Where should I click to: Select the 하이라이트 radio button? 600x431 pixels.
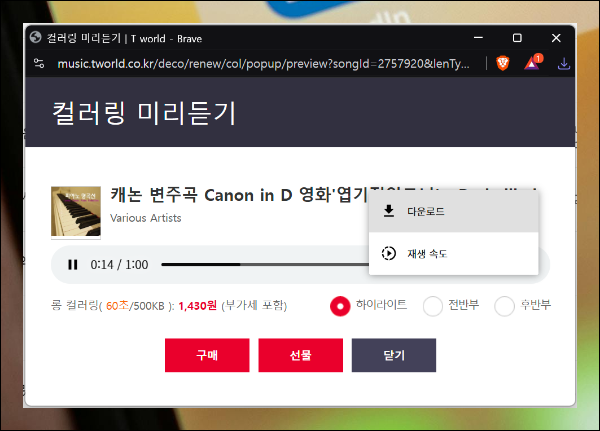(340, 306)
